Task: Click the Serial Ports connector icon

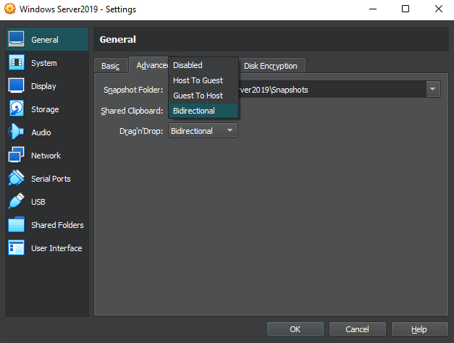Action: (x=17, y=179)
